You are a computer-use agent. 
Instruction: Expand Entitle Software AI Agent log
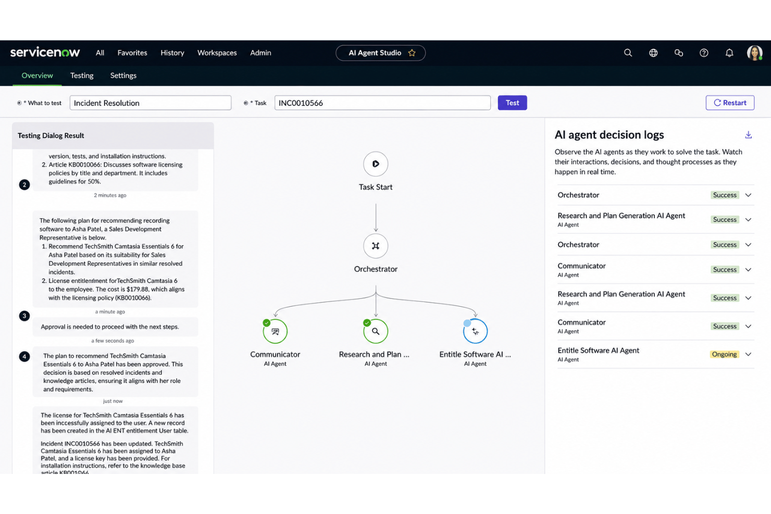pos(748,355)
